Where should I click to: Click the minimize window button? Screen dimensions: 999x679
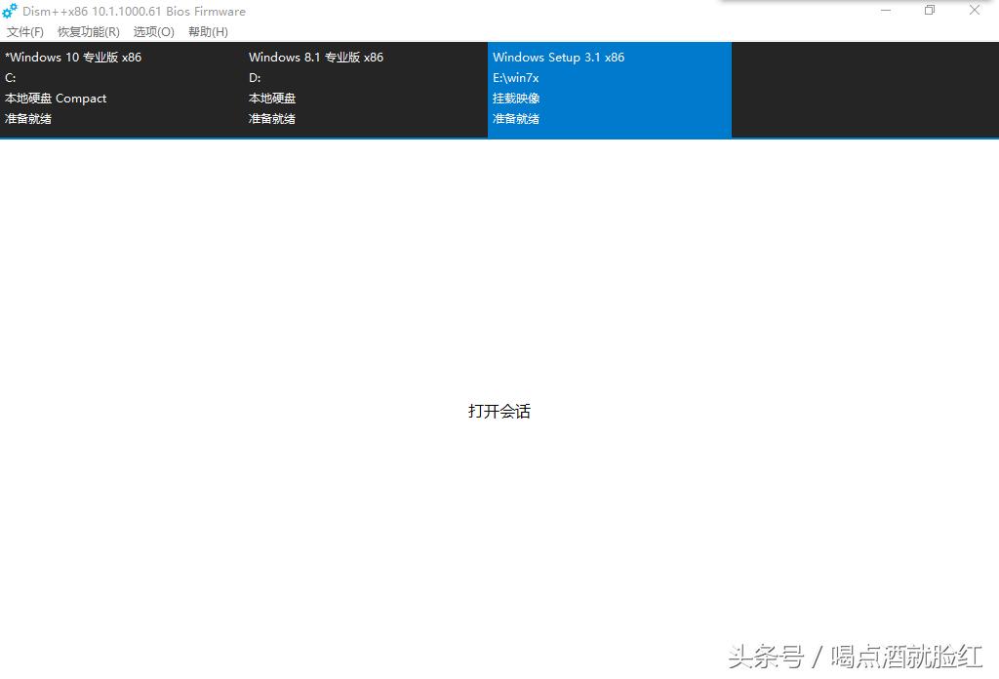(885, 10)
